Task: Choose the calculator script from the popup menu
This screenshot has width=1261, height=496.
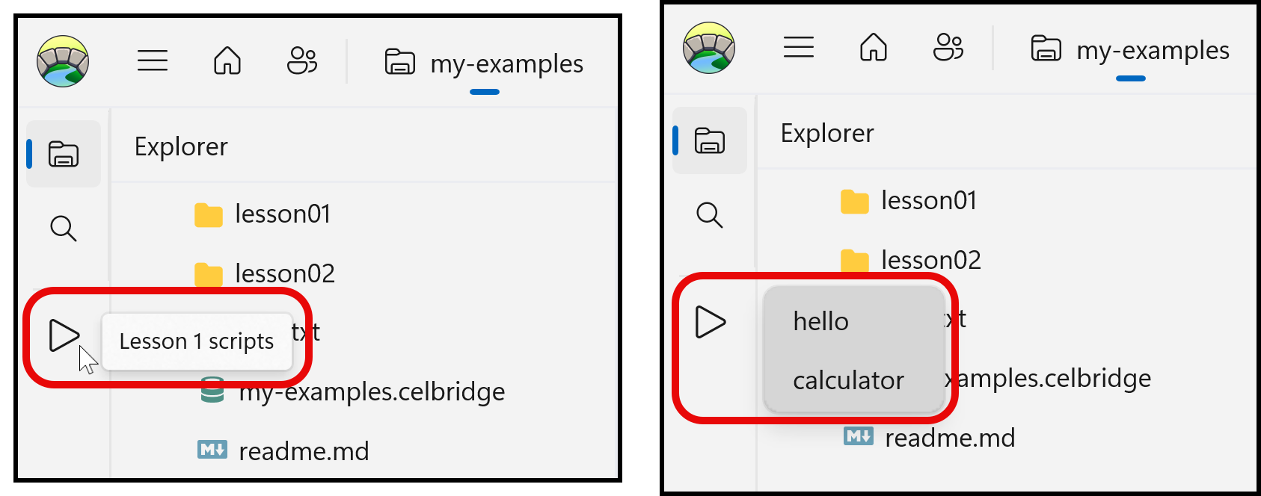Action: [849, 381]
